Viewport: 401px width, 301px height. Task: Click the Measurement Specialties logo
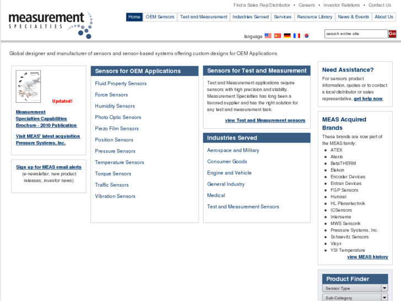pyautogui.click(x=50, y=25)
